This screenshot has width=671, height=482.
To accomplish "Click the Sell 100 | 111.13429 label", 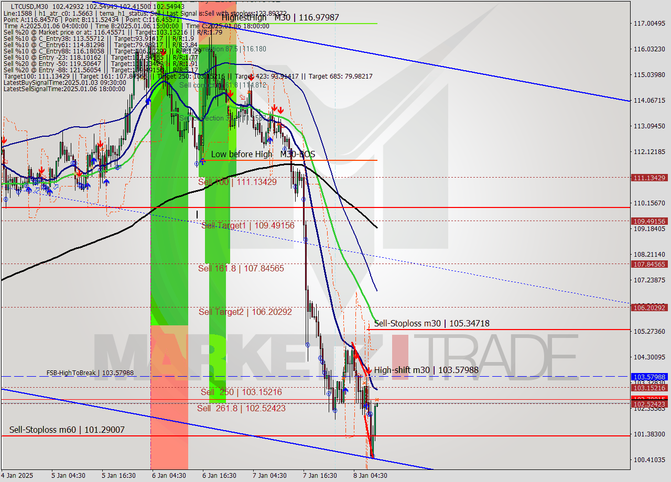I will coord(237,182).
